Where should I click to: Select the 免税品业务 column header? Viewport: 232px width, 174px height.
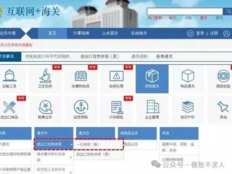click(137, 133)
